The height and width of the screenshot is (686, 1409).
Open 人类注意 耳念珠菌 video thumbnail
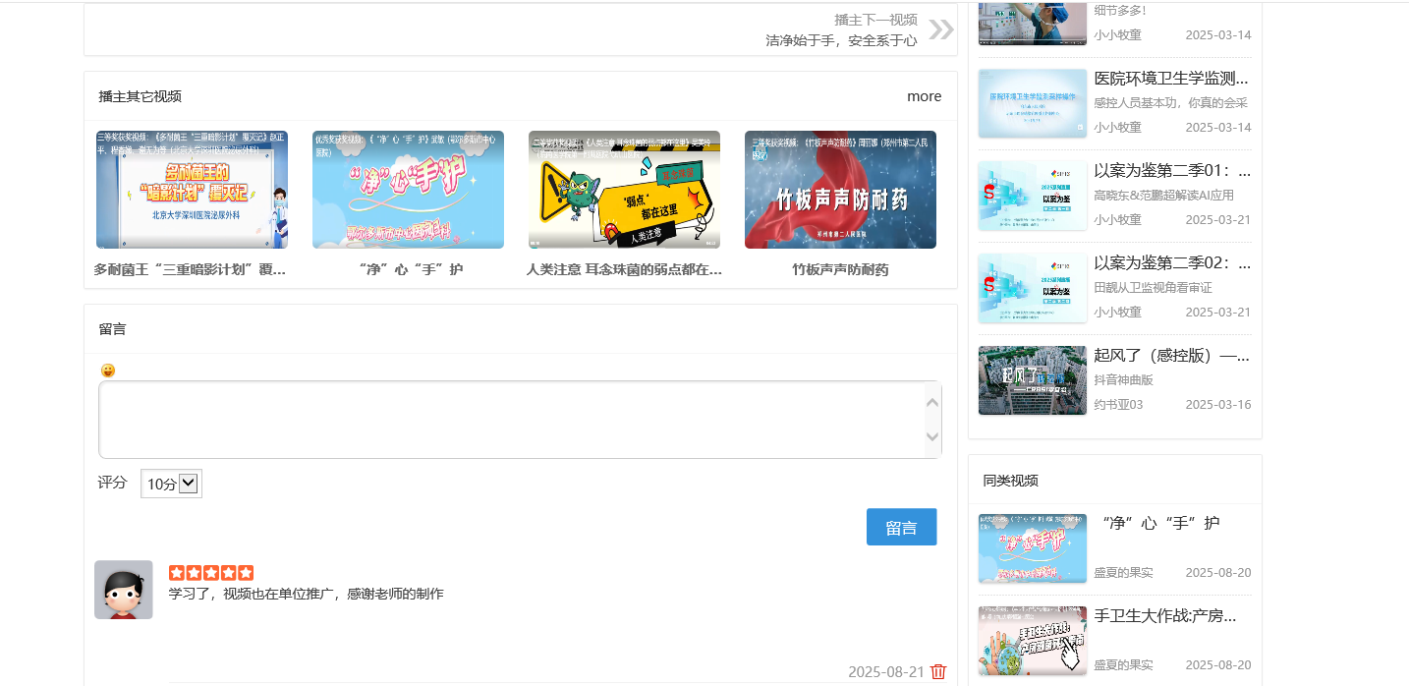(x=624, y=190)
